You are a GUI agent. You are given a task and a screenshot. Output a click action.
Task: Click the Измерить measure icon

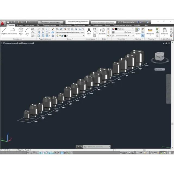coord(150,31)
